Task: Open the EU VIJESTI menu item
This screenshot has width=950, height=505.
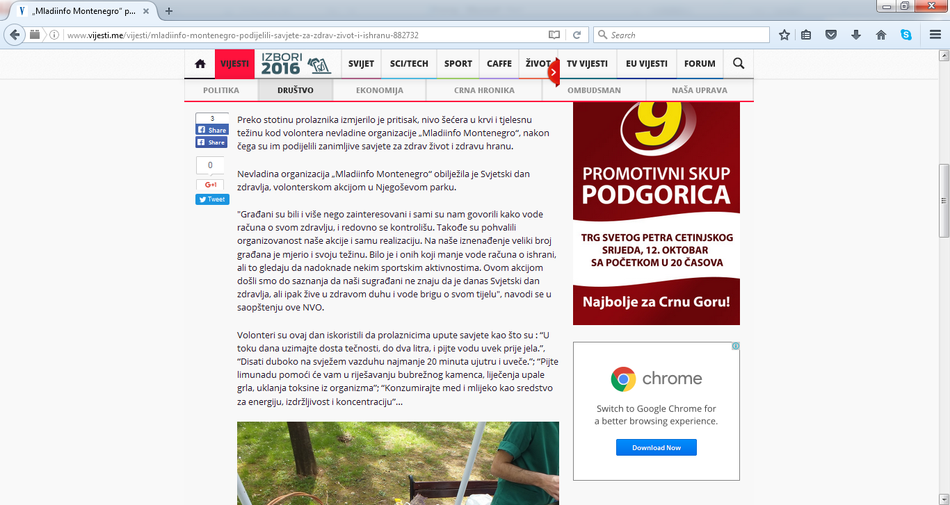Action: click(x=646, y=64)
